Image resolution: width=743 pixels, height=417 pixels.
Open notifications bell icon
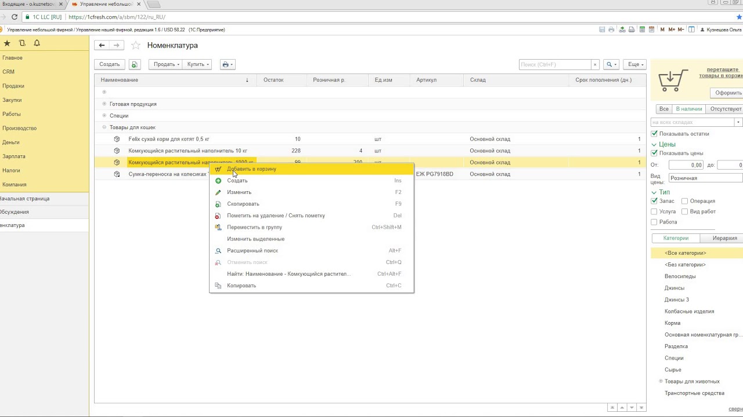click(37, 43)
